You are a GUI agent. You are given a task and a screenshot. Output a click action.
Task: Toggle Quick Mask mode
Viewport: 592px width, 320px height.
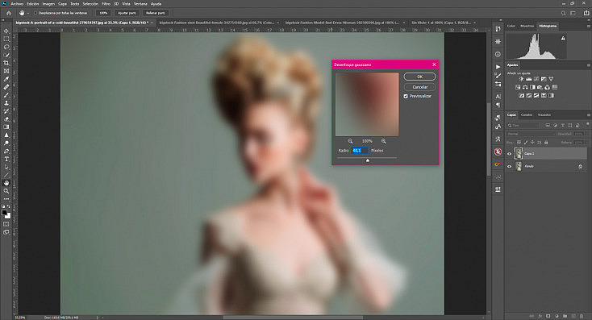point(6,224)
